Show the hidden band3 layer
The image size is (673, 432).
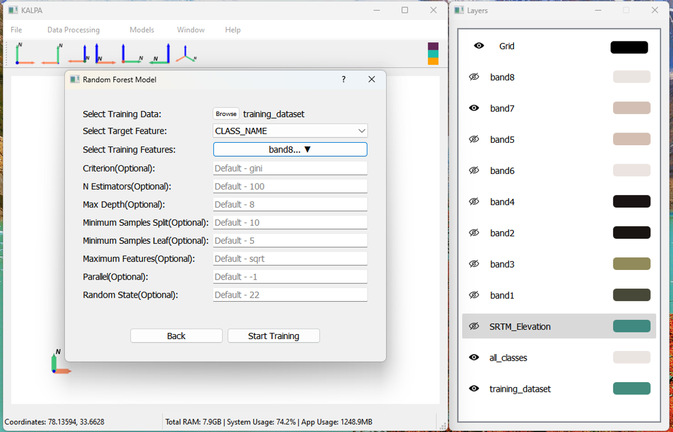tap(474, 264)
